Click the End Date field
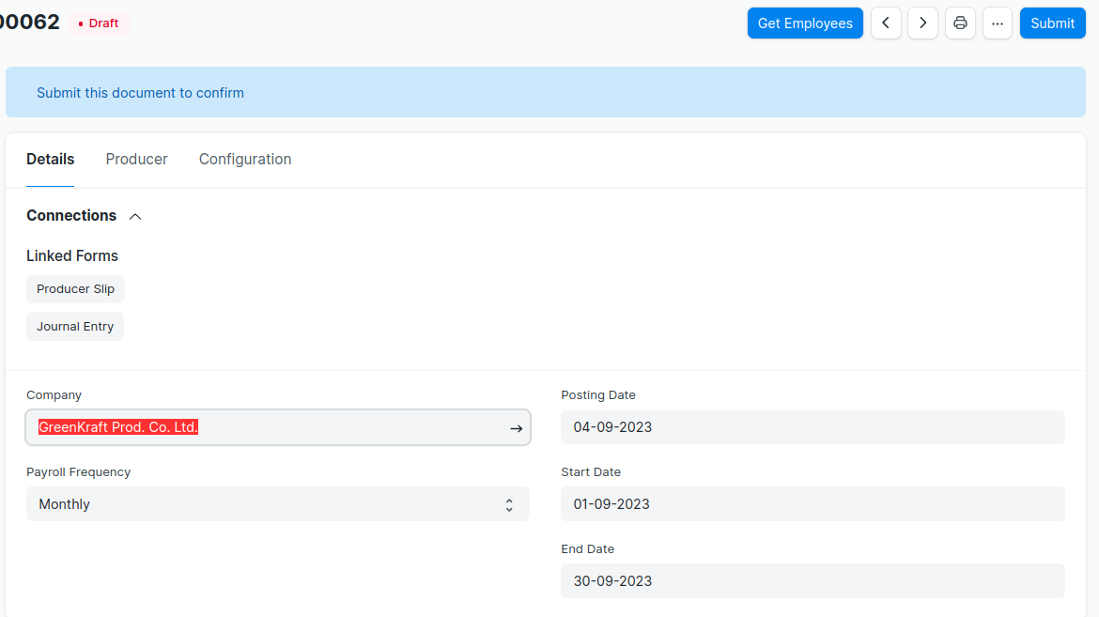1099x617 pixels. point(813,581)
